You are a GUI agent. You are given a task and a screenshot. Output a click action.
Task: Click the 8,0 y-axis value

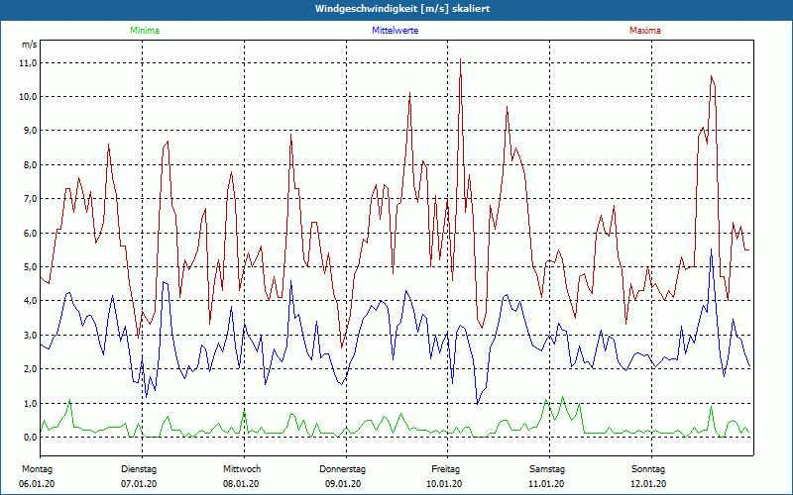pyautogui.click(x=30, y=165)
